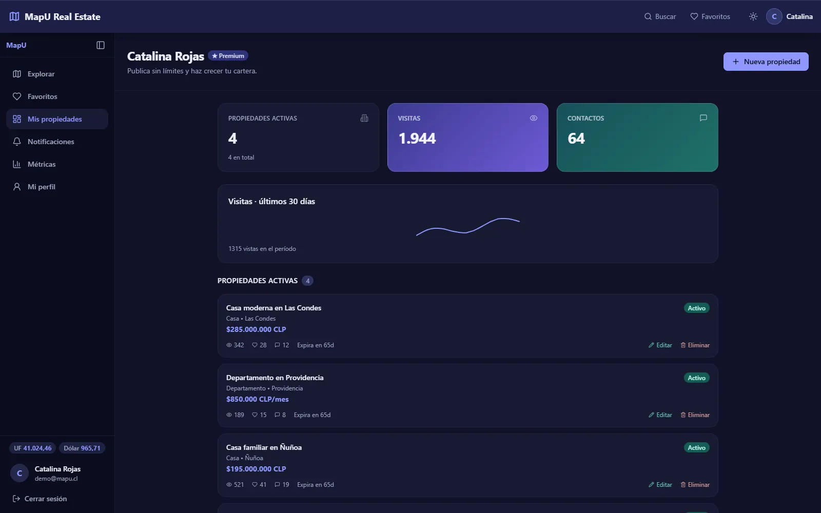Click the '1315 vistas en el período' text
The image size is (821, 513).
pyautogui.click(x=262, y=249)
